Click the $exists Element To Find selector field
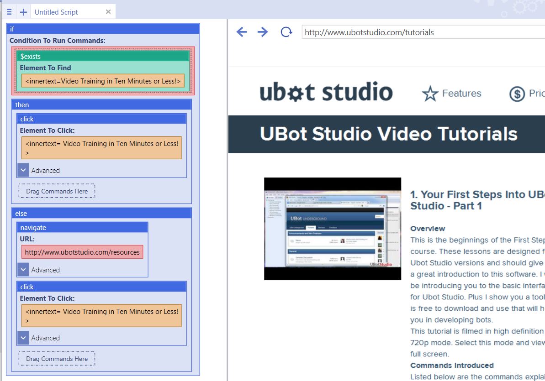This screenshot has width=545, height=381. pyautogui.click(x=103, y=81)
